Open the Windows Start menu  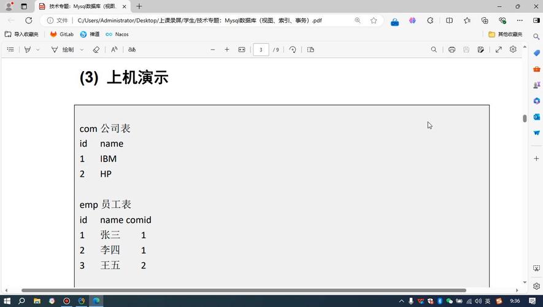(x=7, y=301)
